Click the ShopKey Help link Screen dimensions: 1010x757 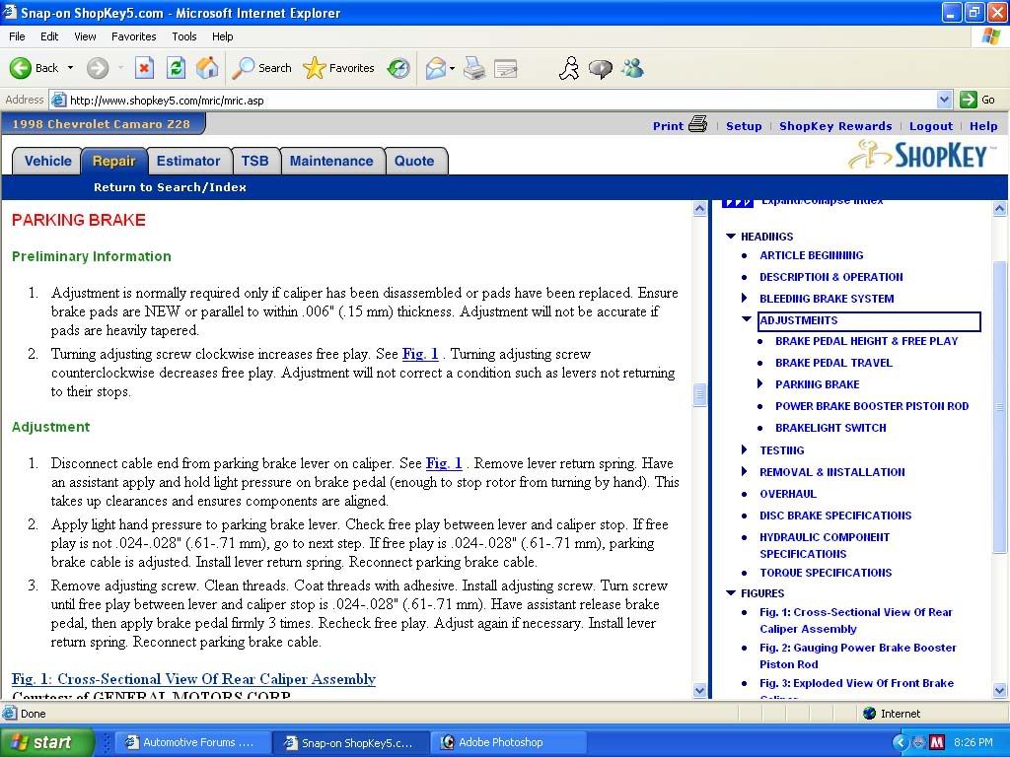983,126
